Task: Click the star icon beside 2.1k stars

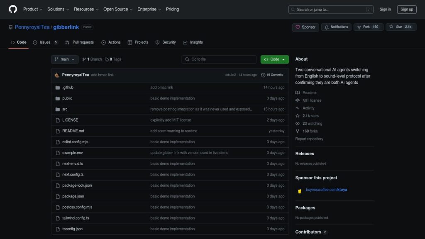Action: click(298, 116)
